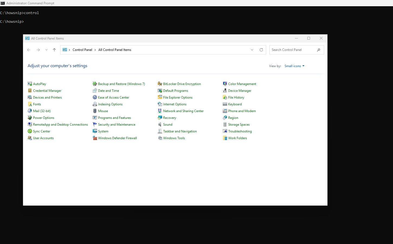Click the Fonts letter A icon

[x=30, y=104]
